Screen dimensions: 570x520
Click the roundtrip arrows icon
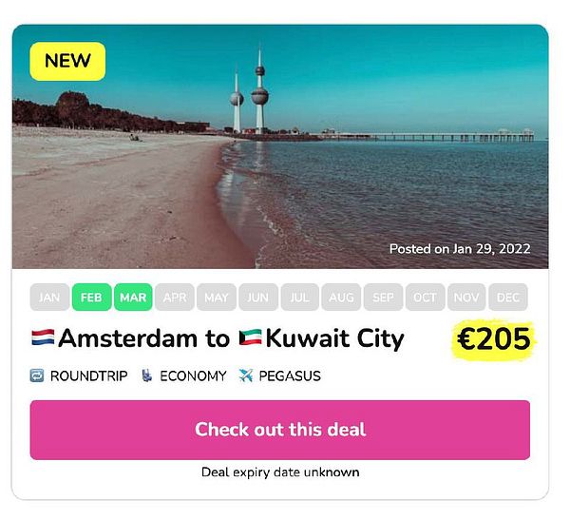point(37,376)
